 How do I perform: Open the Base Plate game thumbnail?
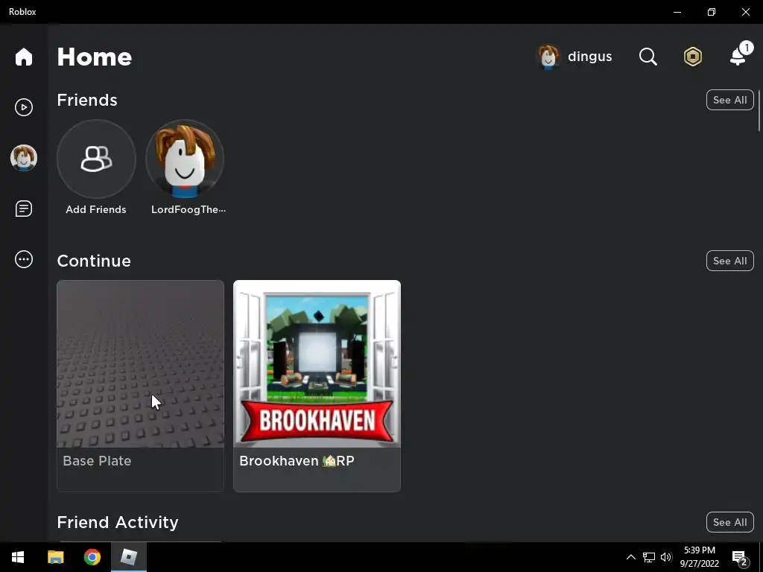point(141,363)
